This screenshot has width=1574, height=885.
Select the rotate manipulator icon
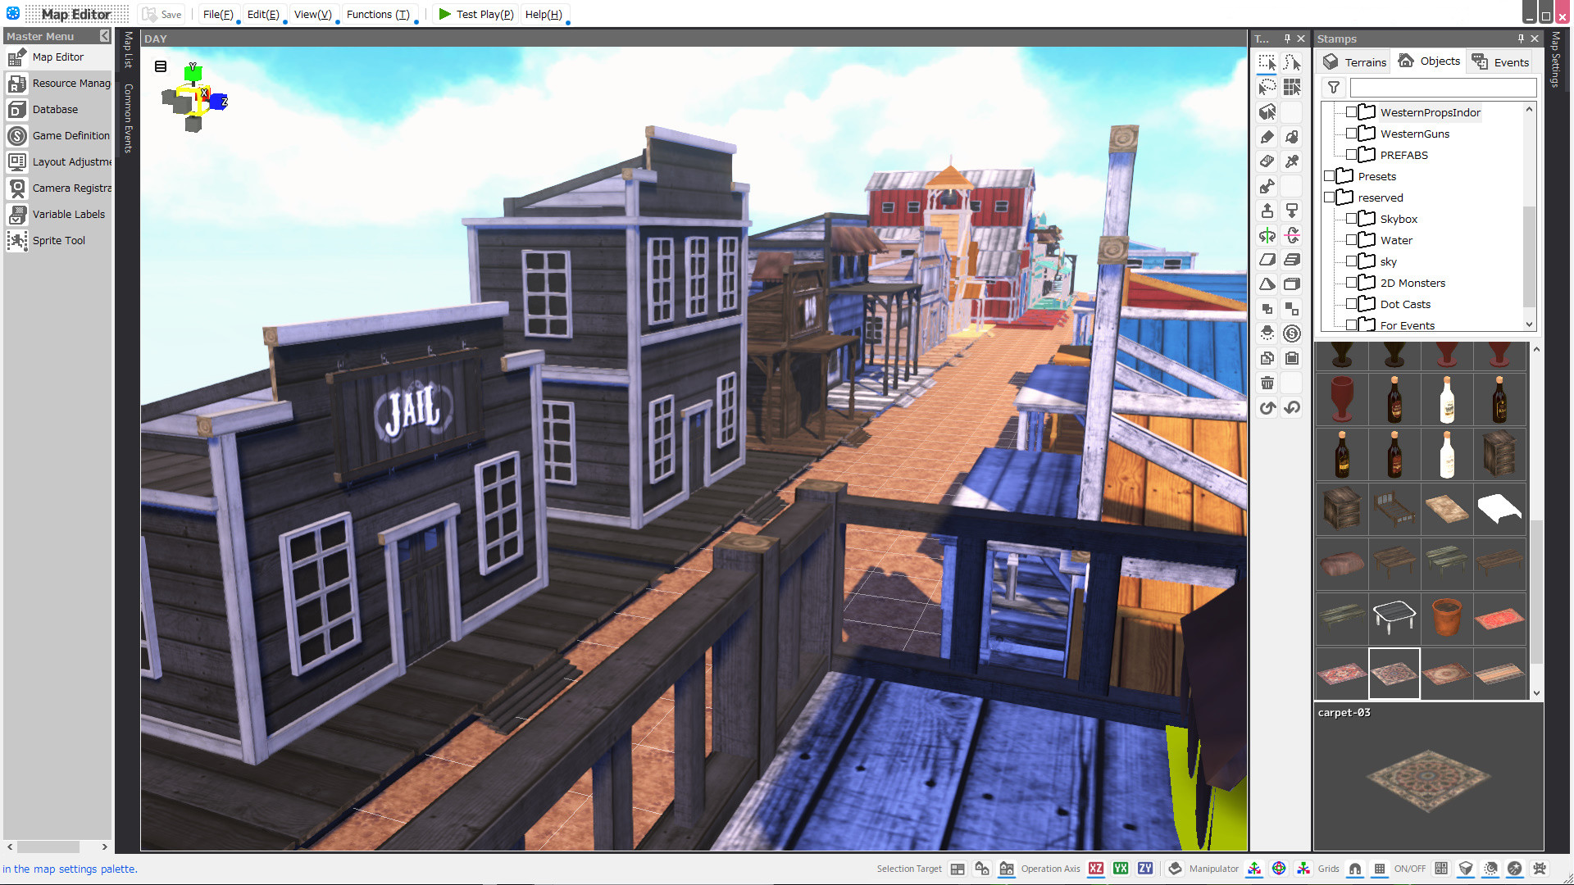point(1279,869)
